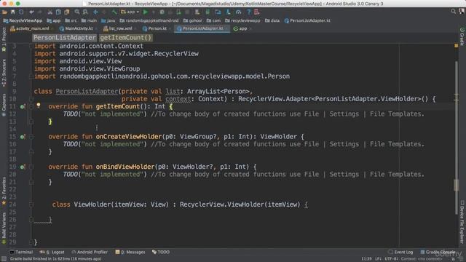This screenshot has width=466, height=262.
Task: Click the Undo arrow icon
Action: (x=31, y=12)
